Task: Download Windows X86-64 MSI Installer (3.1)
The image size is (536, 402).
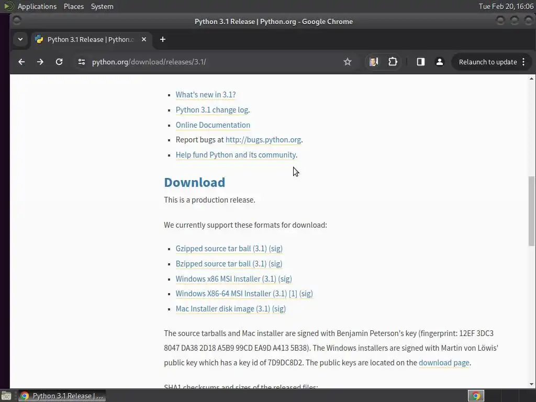Action: click(231, 294)
